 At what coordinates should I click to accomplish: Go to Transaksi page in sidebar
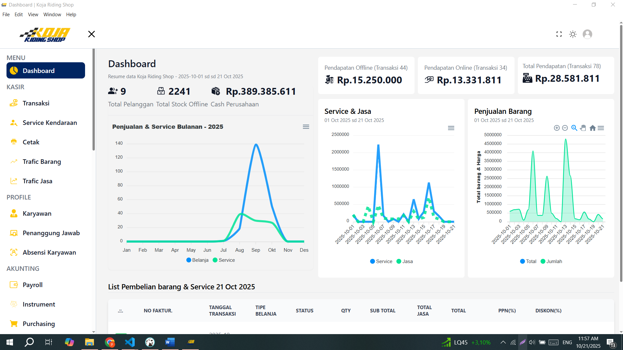[x=36, y=103]
